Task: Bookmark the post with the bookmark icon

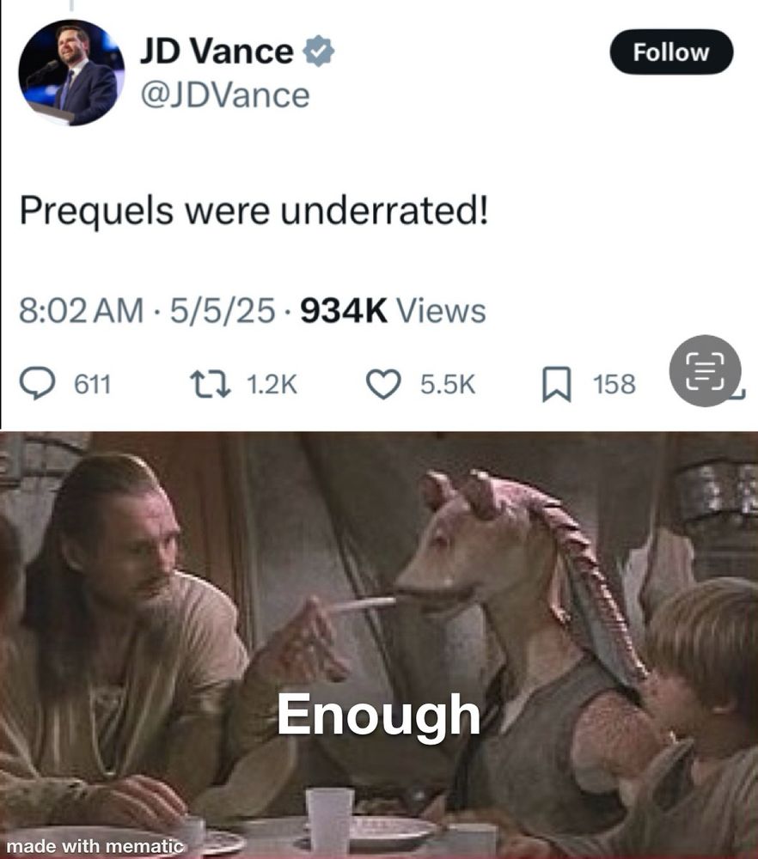Action: pos(557,385)
